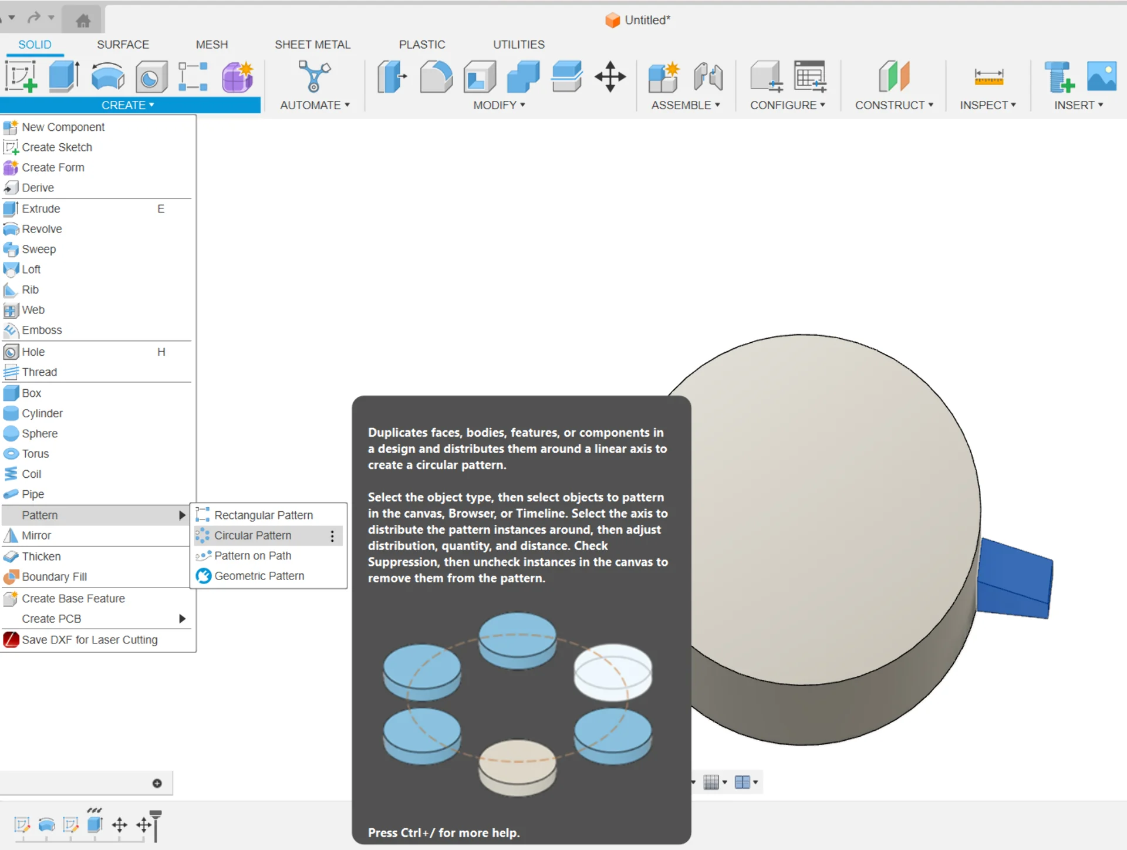This screenshot has width=1127, height=850.
Task: Switch to the SURFACE tab
Action: [123, 45]
